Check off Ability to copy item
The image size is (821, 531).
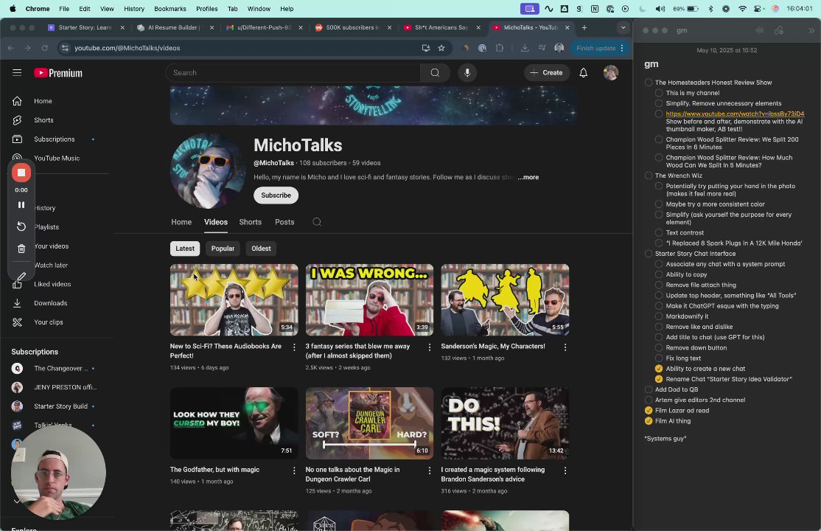(659, 274)
